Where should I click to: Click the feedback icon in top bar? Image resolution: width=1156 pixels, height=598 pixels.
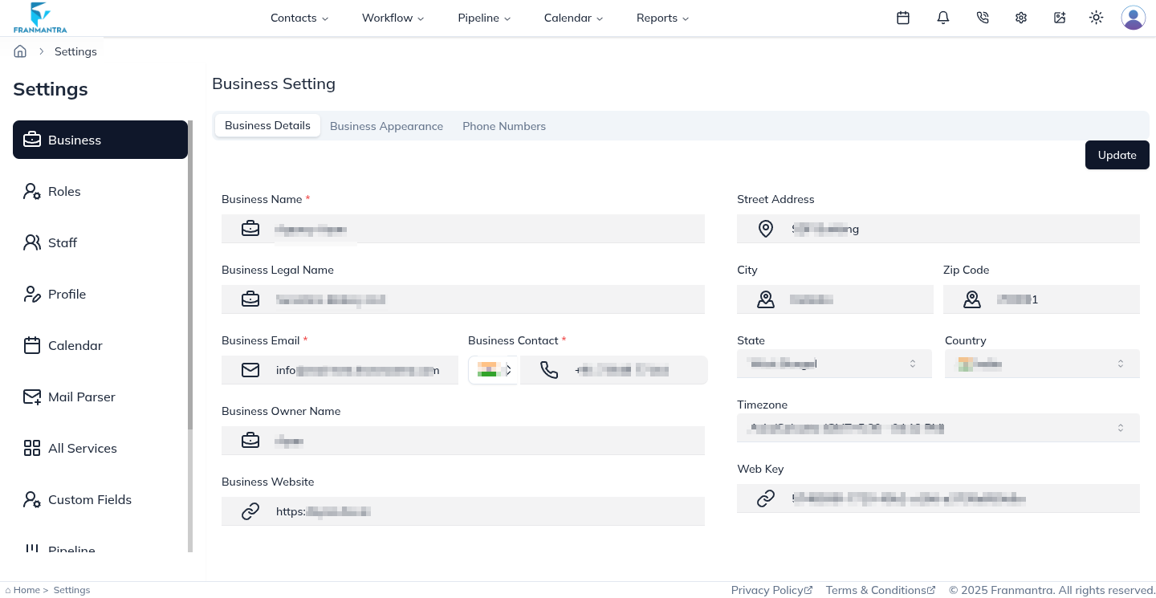click(1060, 17)
